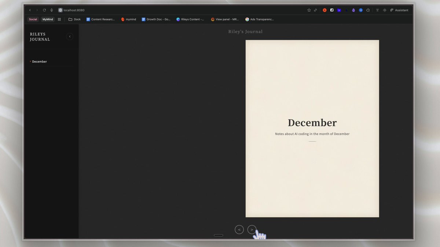Click the globe site-info icon
The height and width of the screenshot is (247, 440).
click(60, 10)
